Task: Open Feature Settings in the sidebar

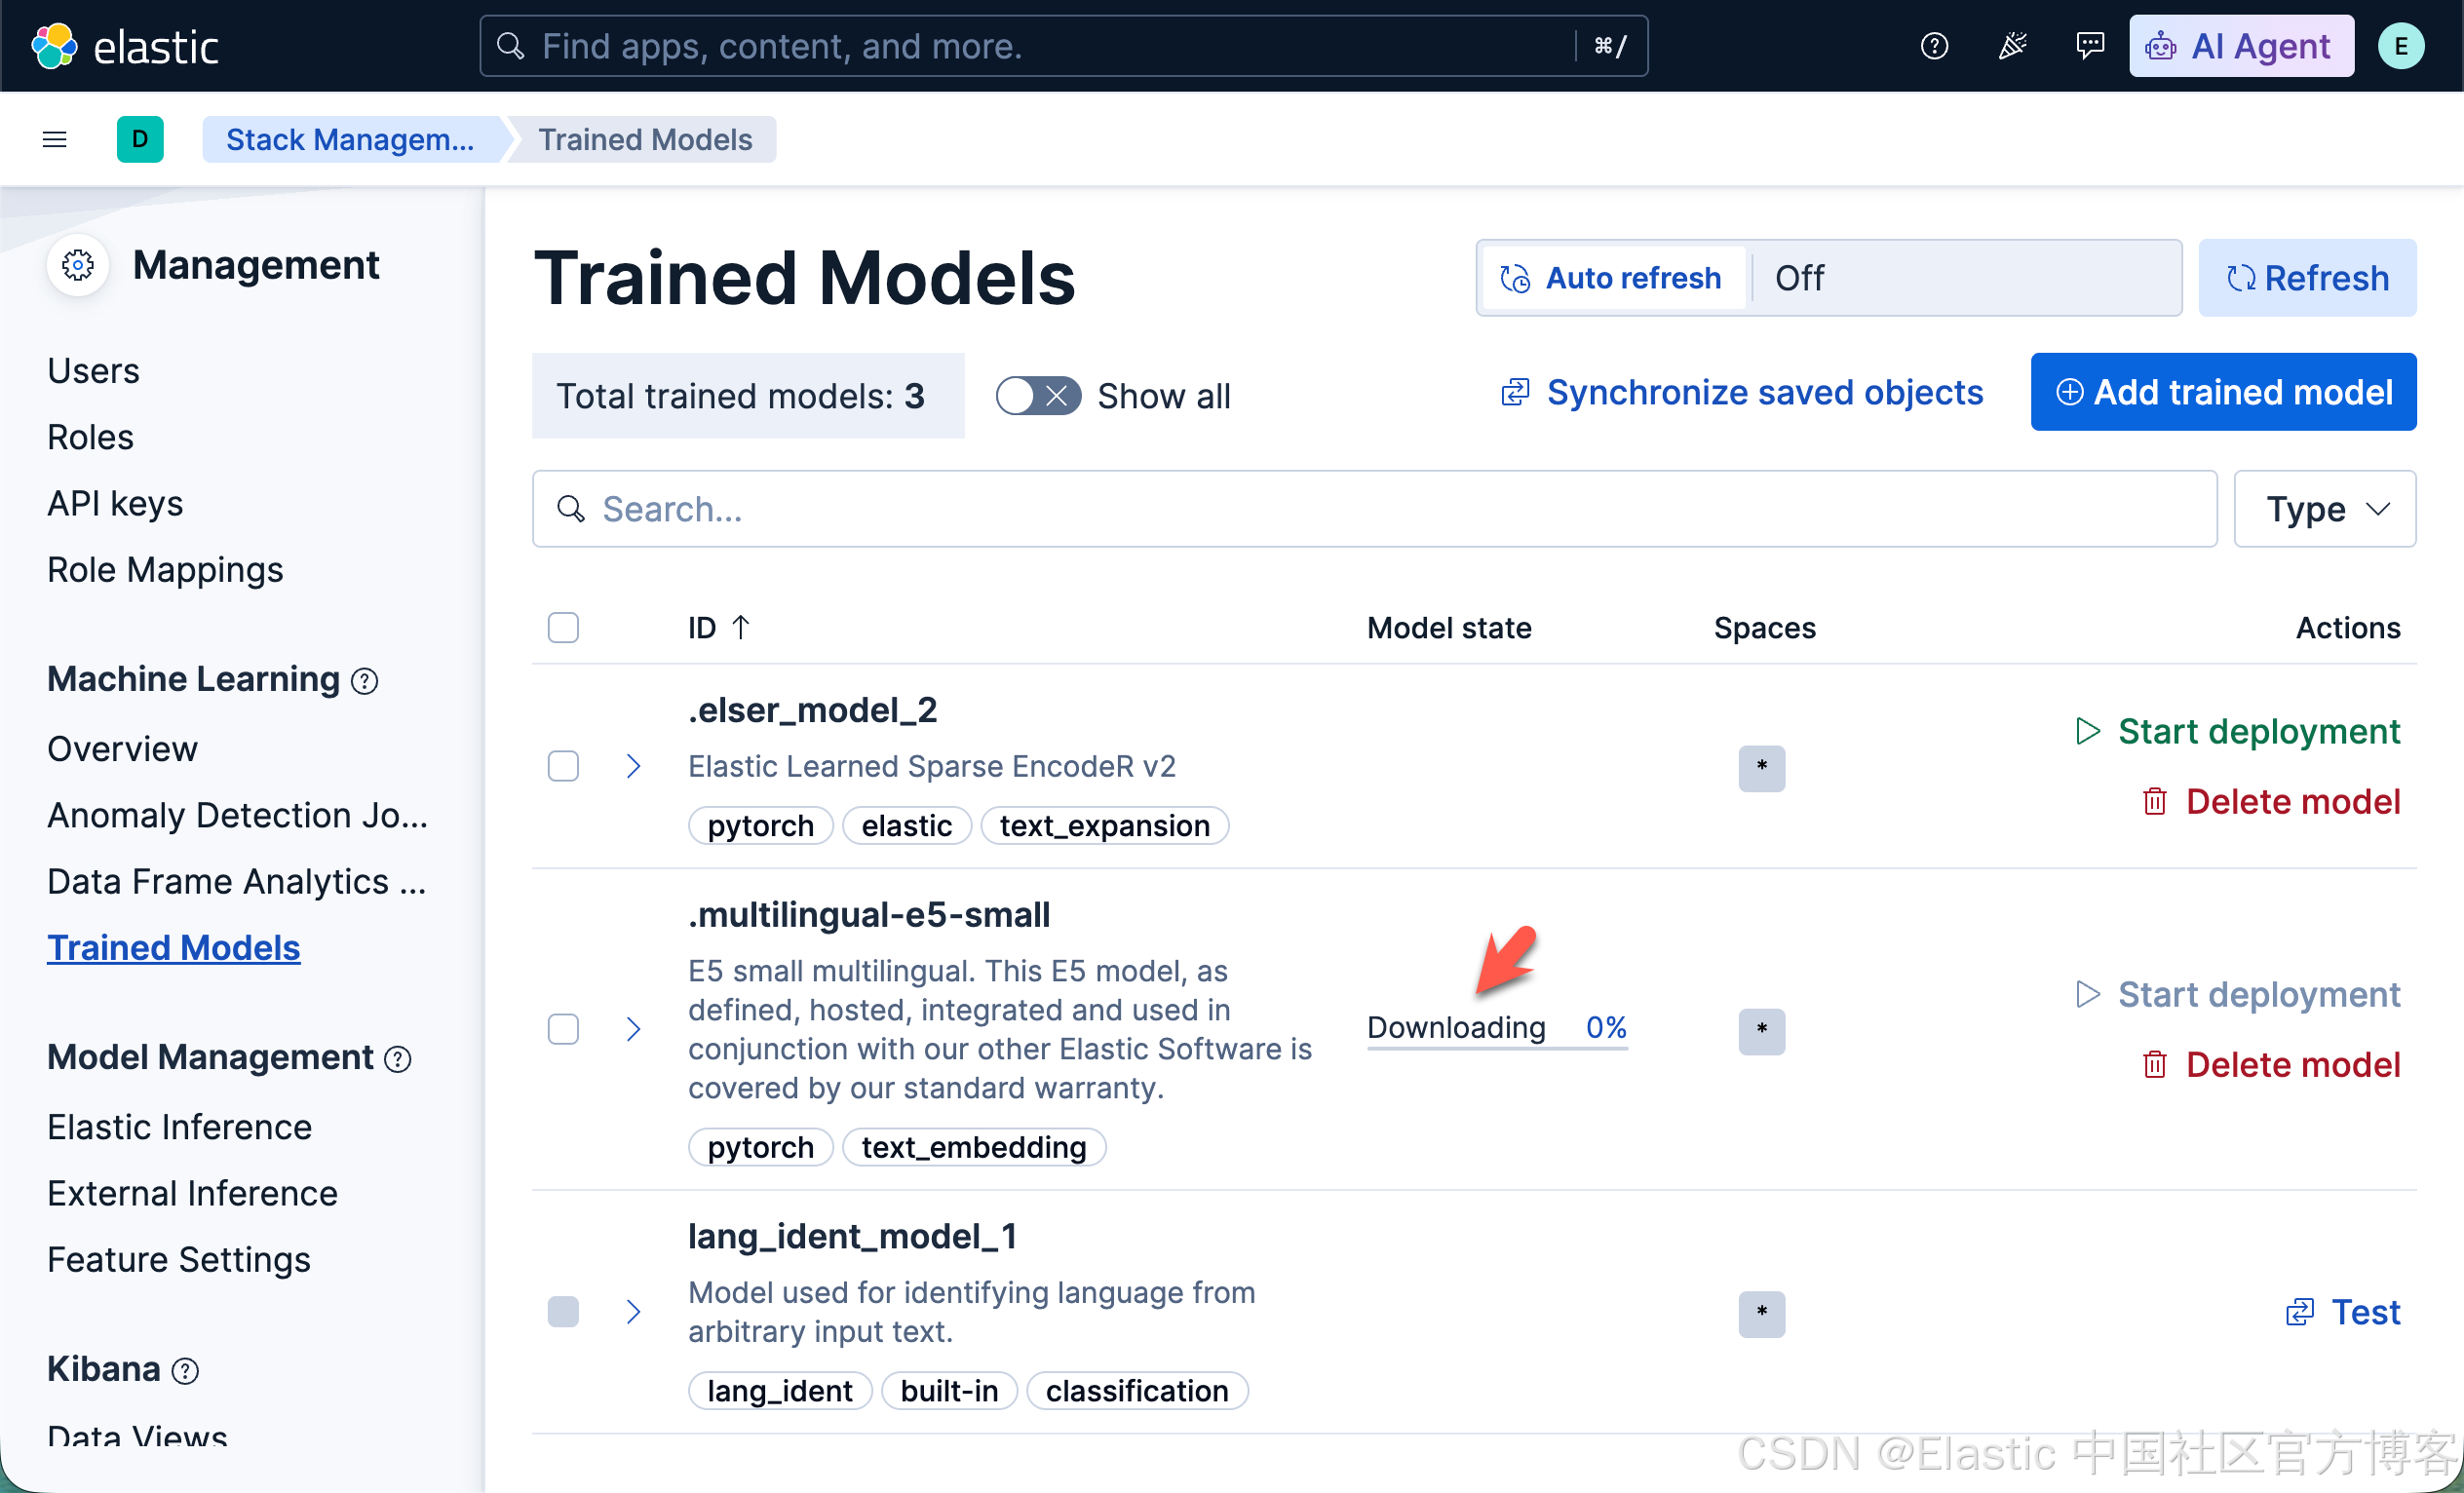Action: (x=178, y=1260)
